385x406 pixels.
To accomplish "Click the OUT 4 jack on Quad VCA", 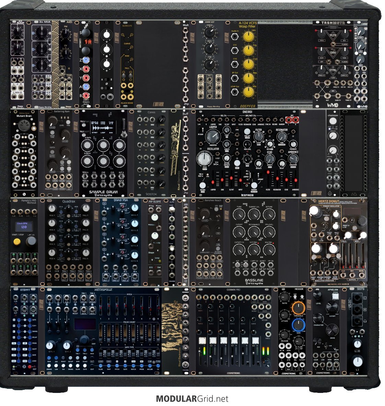I will 135,276.
